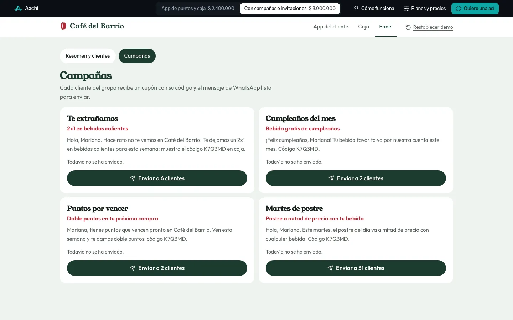Click the coffee bean logo of Café del Barrio
The height and width of the screenshot is (320, 513).
[63, 26]
